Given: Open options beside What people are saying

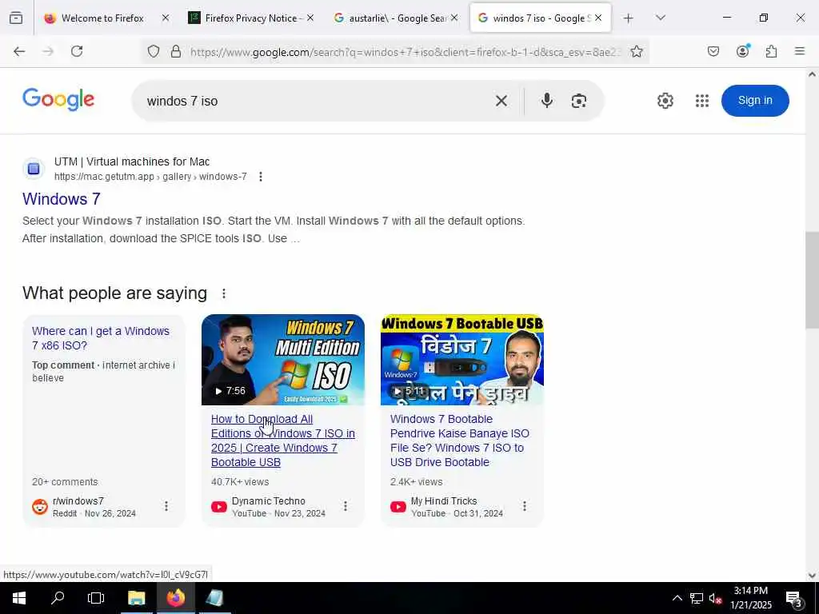Looking at the screenshot, I should tap(224, 293).
